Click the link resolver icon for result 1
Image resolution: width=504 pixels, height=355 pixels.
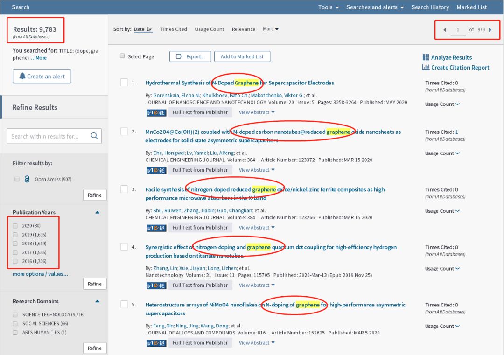pyautogui.click(x=156, y=112)
